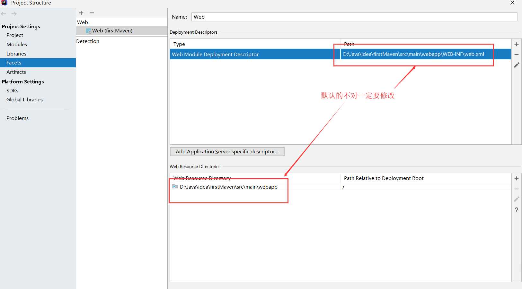This screenshot has height=289, width=522.
Task: Close the Project Structure dialog
Action: point(512,3)
